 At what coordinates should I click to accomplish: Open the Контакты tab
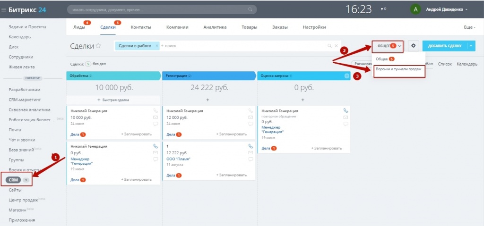141,27
